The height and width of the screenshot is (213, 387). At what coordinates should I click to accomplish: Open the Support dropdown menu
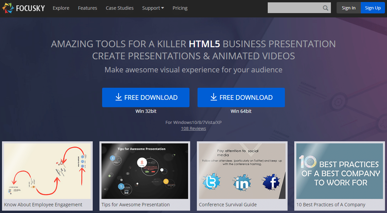153,8
